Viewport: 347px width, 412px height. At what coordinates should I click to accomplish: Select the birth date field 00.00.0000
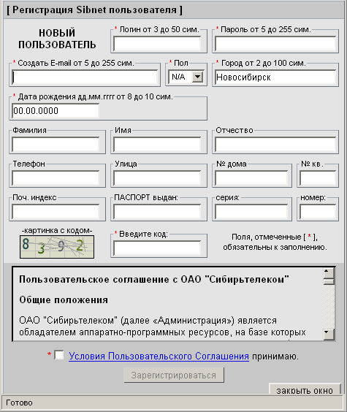click(x=56, y=110)
